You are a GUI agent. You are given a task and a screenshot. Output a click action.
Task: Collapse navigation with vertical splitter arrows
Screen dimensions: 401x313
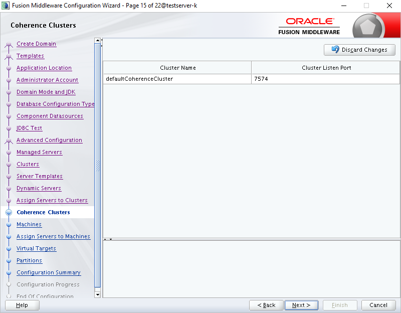[x=102, y=43]
